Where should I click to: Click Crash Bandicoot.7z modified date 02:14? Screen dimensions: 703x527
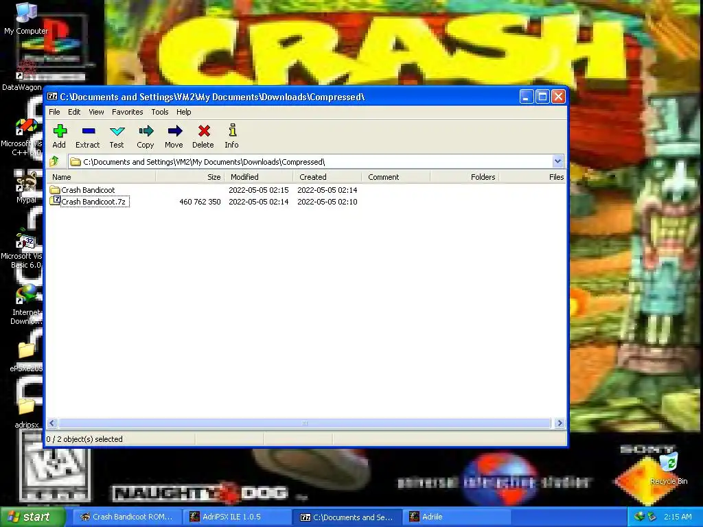[258, 202]
